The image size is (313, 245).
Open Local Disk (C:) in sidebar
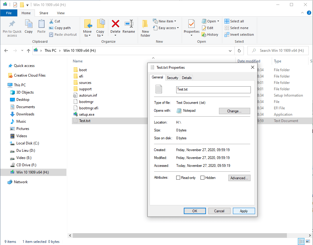coord(25,143)
